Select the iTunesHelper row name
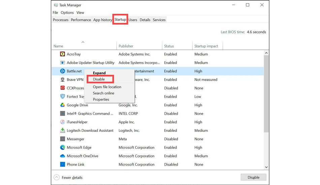The image size is (320, 185). point(77,122)
